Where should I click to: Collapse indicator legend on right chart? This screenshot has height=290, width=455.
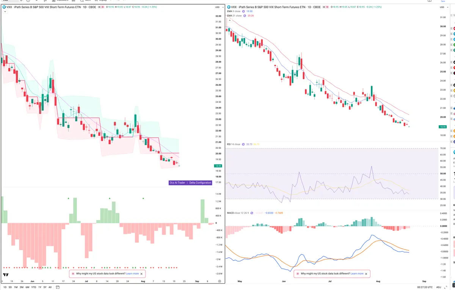pyautogui.click(x=230, y=20)
